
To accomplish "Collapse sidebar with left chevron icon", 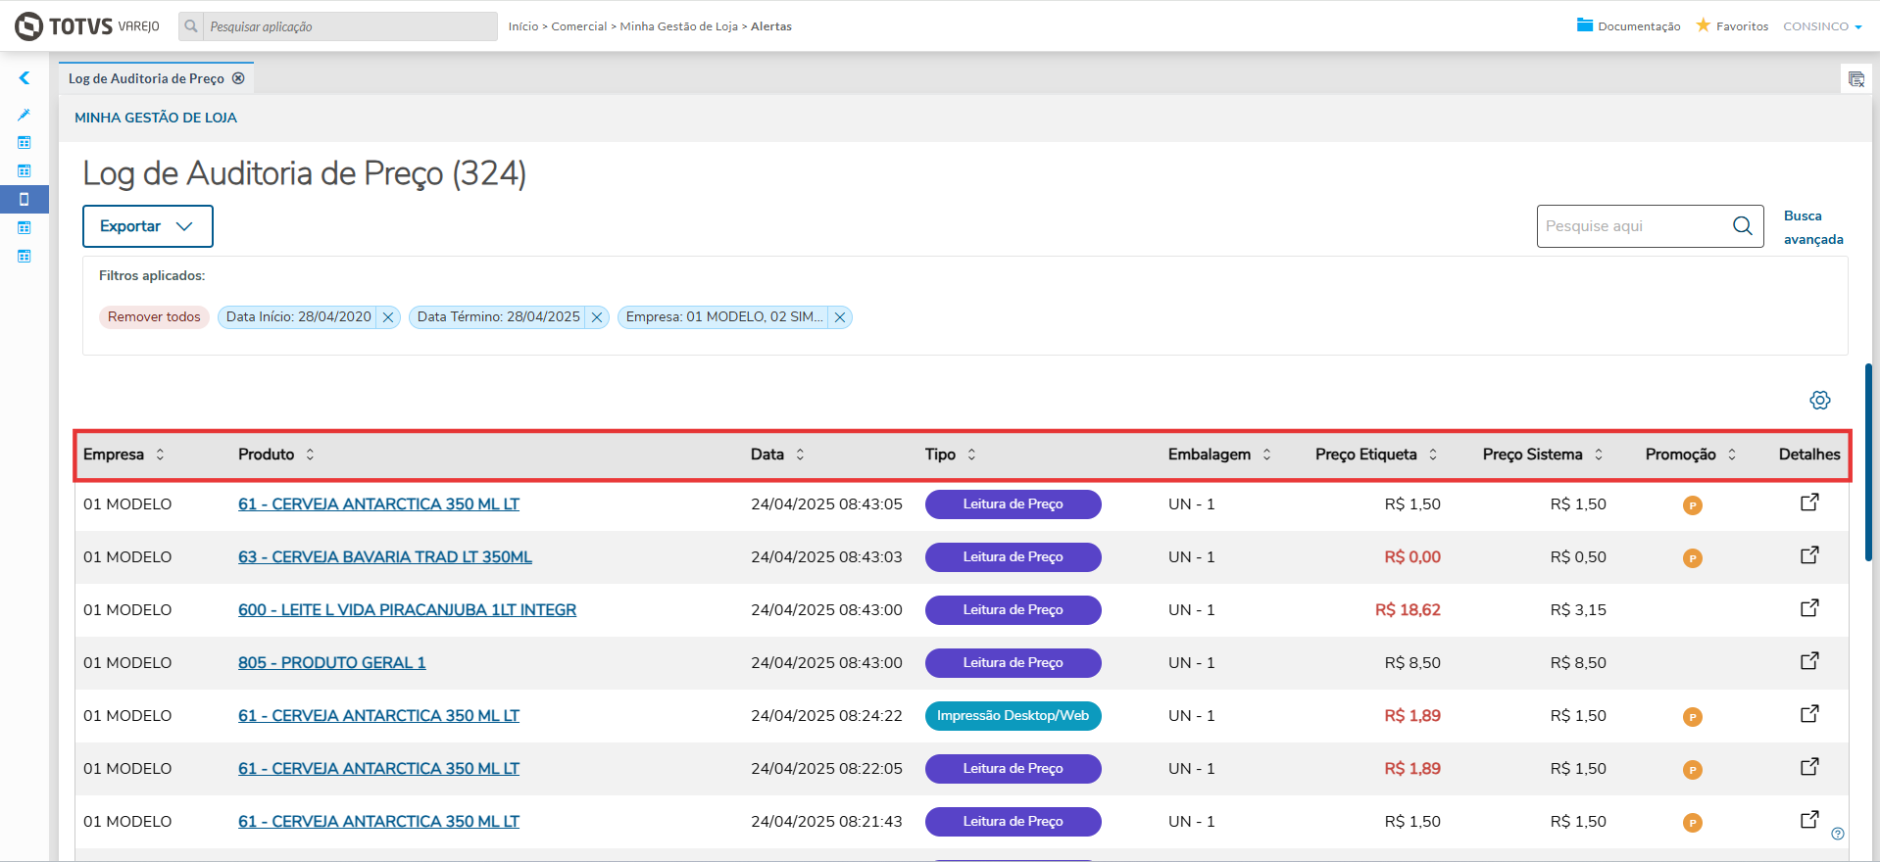I will click(x=25, y=78).
